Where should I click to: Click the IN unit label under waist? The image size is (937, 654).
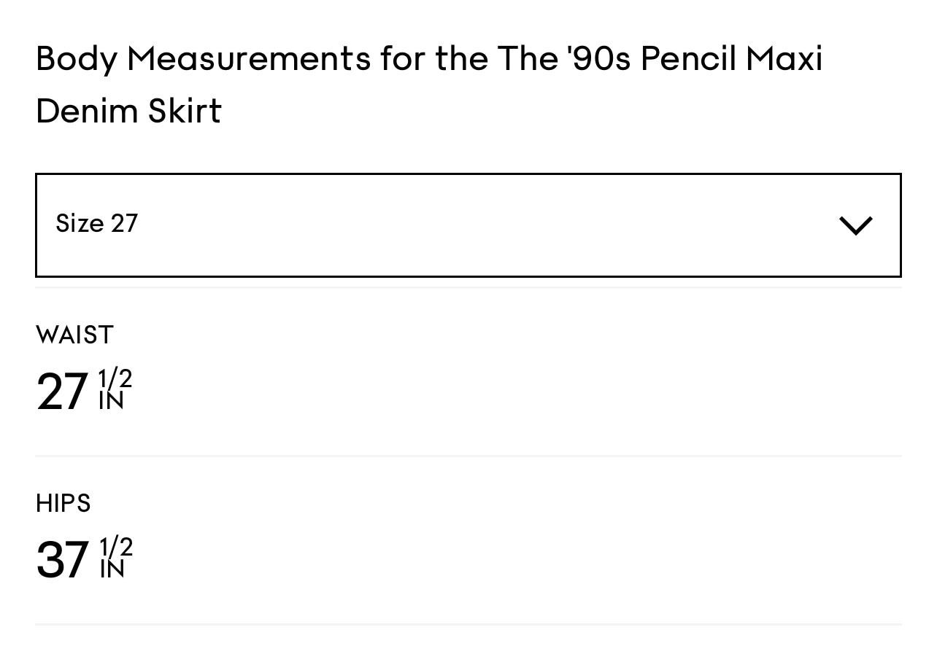[110, 402]
